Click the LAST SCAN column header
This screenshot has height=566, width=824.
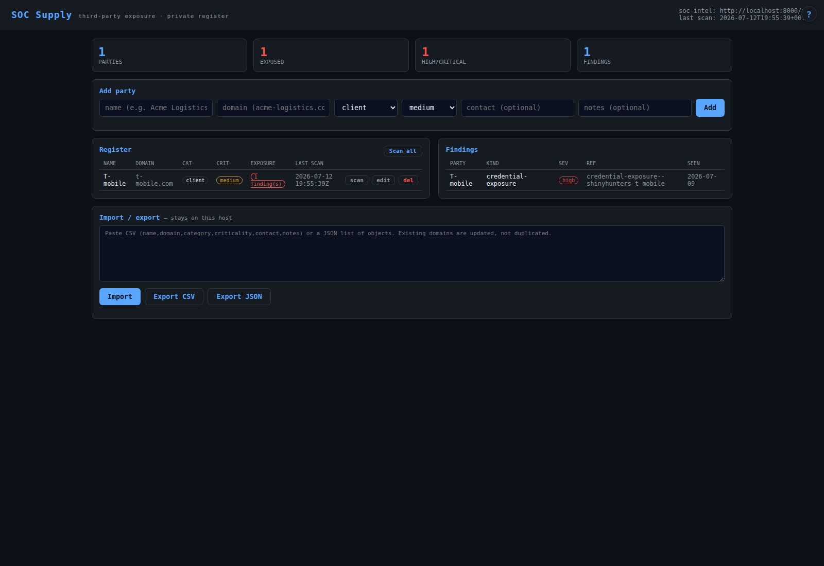point(310,163)
